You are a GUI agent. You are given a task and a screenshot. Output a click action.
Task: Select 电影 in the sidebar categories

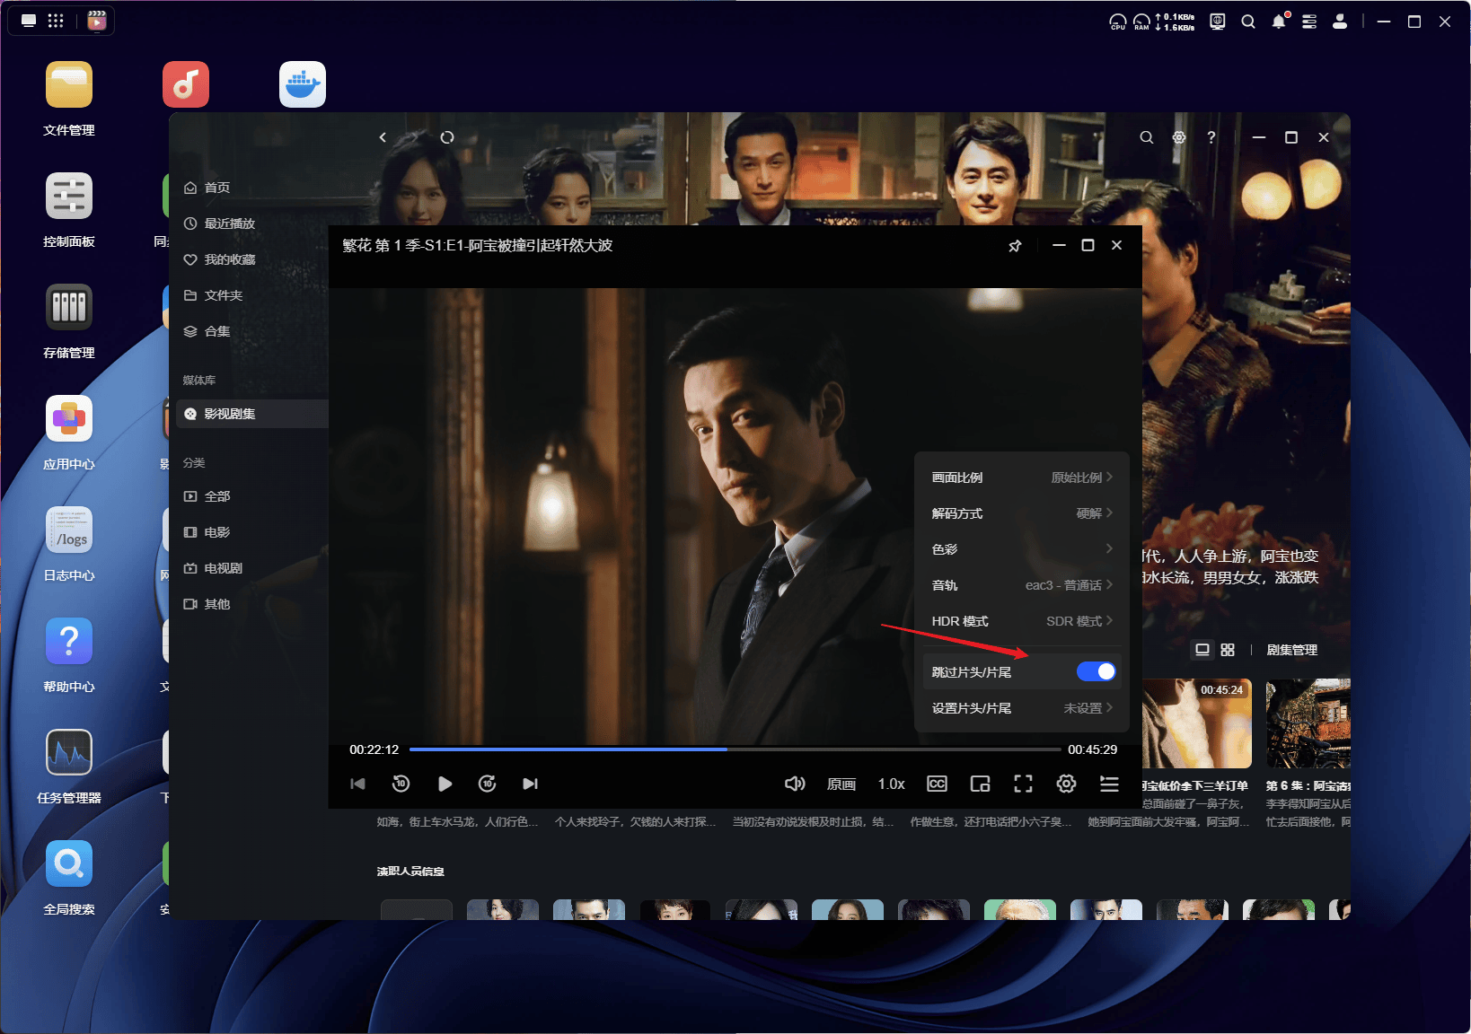[216, 531]
